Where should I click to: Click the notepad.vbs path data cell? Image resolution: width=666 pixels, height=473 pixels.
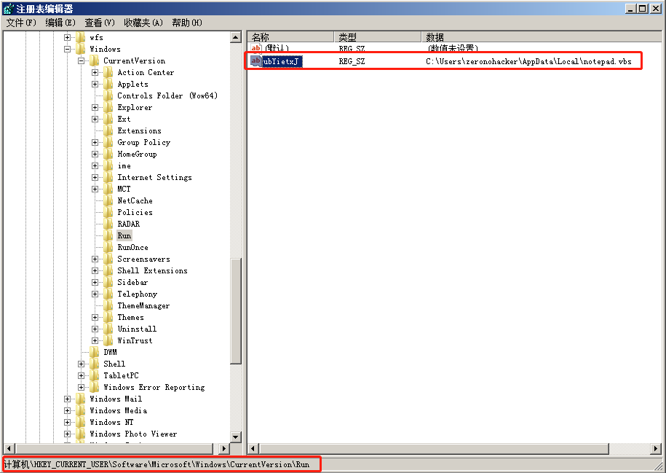(x=528, y=62)
